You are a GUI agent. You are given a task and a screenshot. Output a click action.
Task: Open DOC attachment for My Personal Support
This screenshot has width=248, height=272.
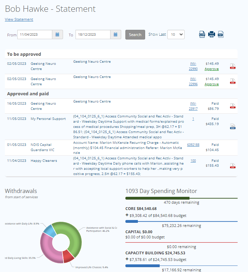tap(233, 126)
